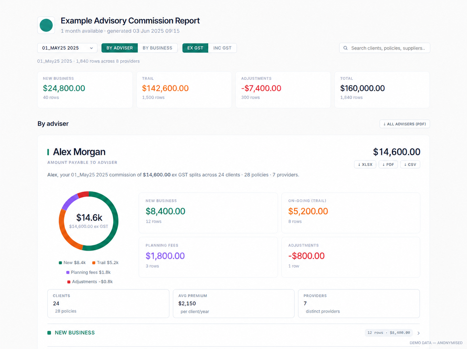This screenshot has width=467, height=349.
Task: Click the -$800.00 Adjustments card value
Action: [306, 256]
